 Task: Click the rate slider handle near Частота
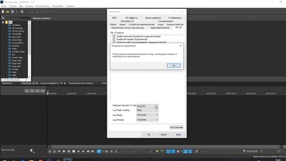pos(31,151)
